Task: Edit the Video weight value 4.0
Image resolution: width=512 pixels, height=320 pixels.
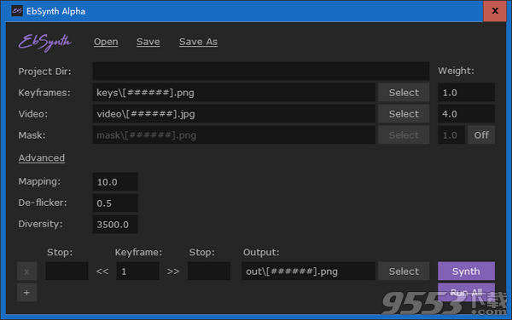Action: pyautogui.click(x=466, y=114)
